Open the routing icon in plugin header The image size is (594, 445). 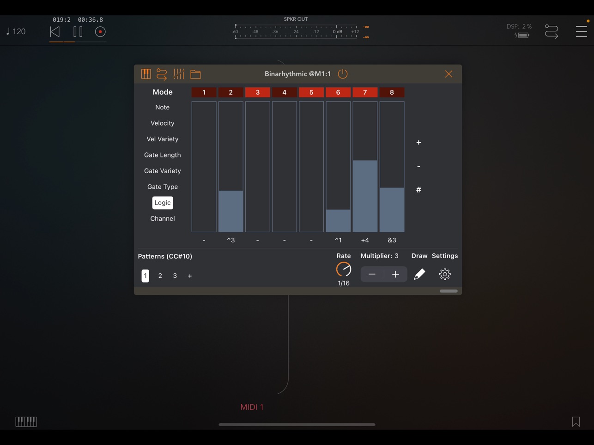click(162, 74)
